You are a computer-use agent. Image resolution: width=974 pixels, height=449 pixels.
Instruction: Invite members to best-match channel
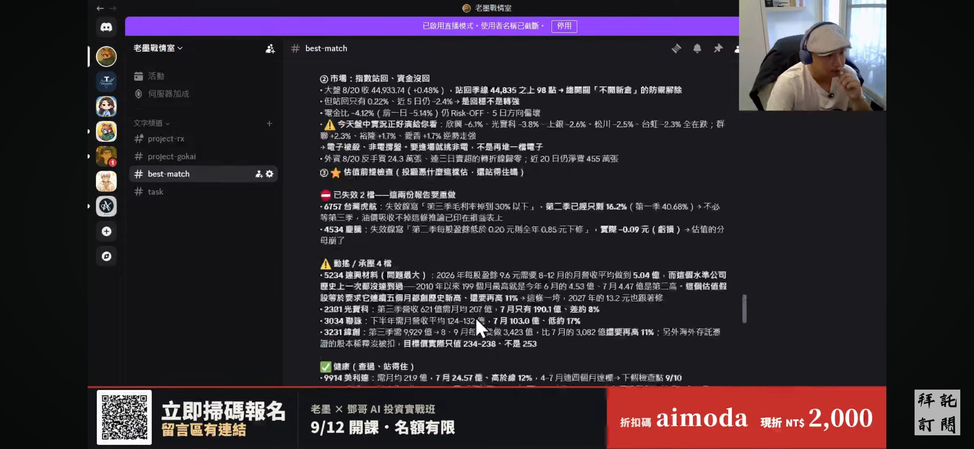(x=259, y=174)
